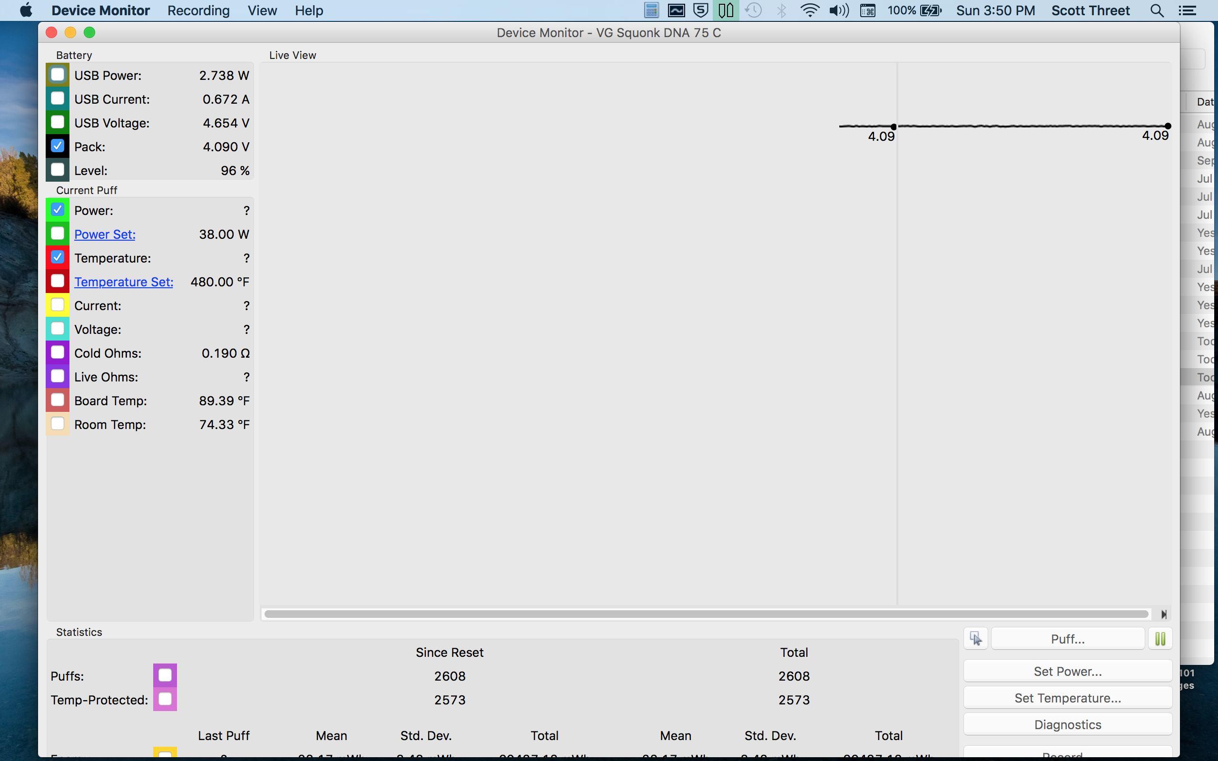Click the calculator icon in menu bar
This screenshot has width=1218, height=761.
click(651, 10)
